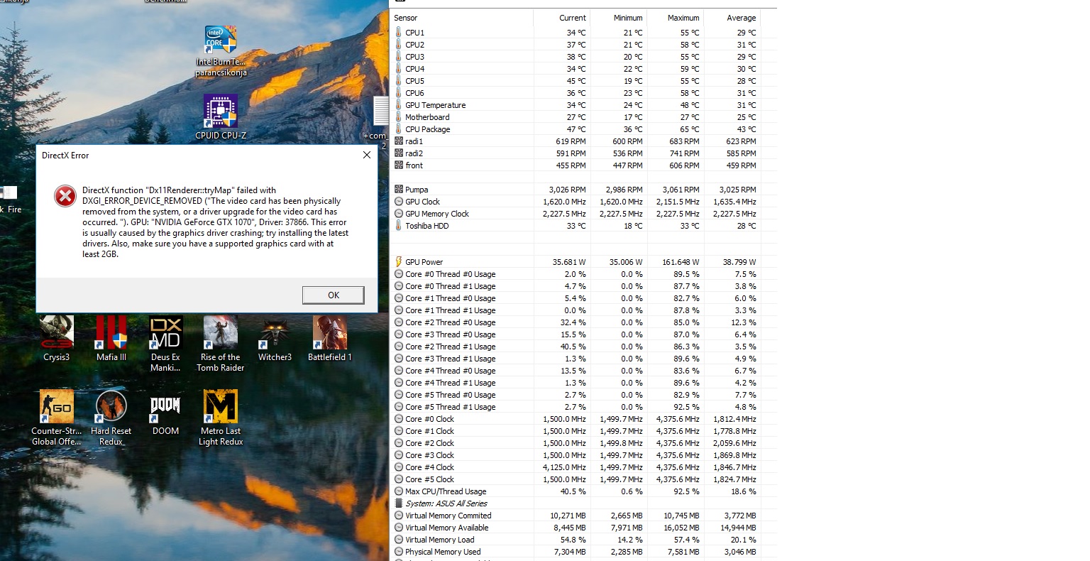
Task: Click the fan icon beside radi1
Action: (398, 141)
